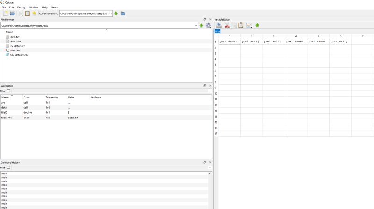This screenshot has width=374, height=209.
Task: Click Copy icon in Variable Editor toolbar
Action: pos(234,25)
